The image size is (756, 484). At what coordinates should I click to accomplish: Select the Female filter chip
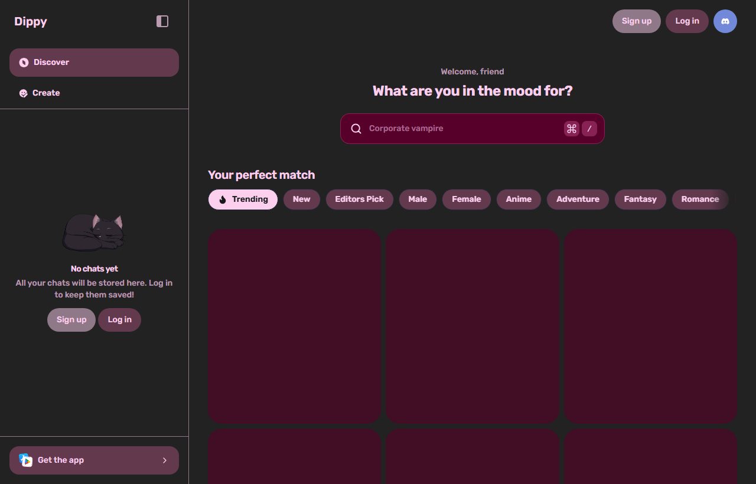click(467, 200)
